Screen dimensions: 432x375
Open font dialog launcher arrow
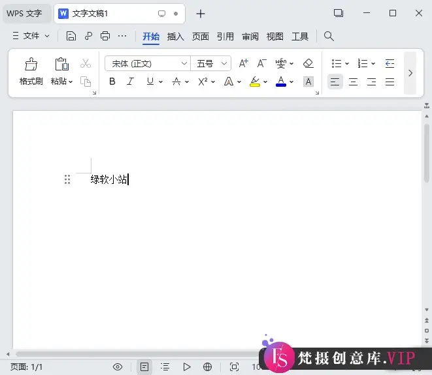pos(317,93)
